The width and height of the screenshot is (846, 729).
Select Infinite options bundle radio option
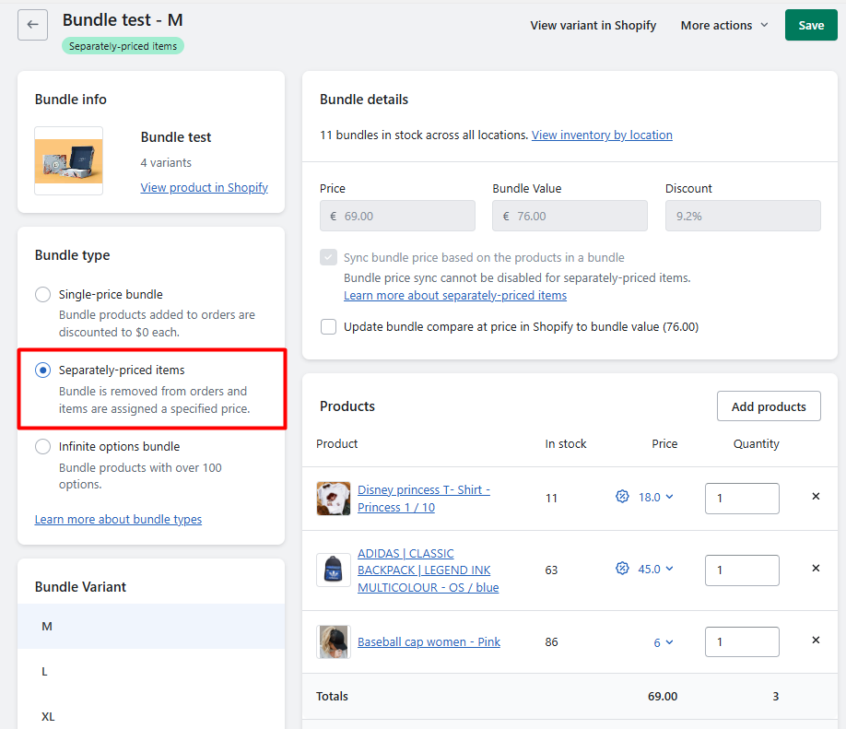42,447
